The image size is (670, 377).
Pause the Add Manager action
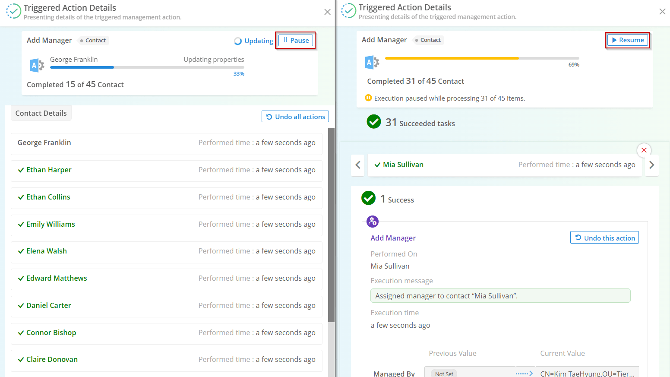(x=296, y=40)
